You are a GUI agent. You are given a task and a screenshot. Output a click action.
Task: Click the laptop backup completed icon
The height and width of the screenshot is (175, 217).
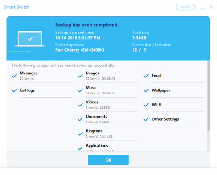[x=30, y=39]
